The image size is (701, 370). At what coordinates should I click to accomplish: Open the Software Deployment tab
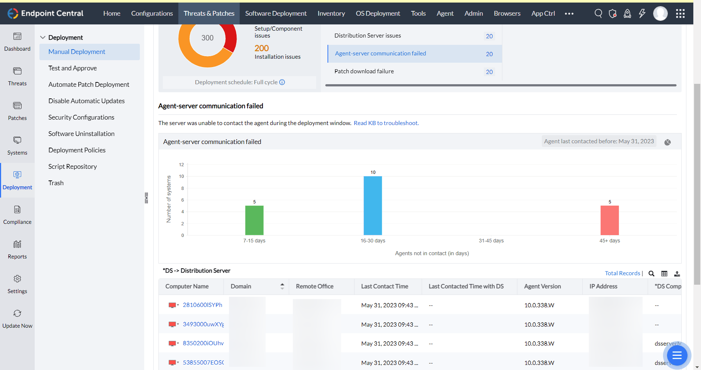click(x=276, y=13)
